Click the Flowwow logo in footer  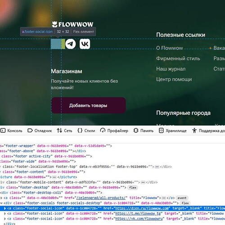72,24
